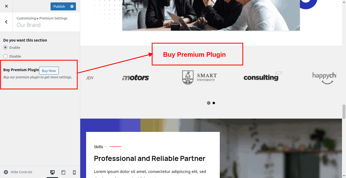Screen dimensions: 346x178
Task: Click the Publish button
Action: (x=59, y=6)
